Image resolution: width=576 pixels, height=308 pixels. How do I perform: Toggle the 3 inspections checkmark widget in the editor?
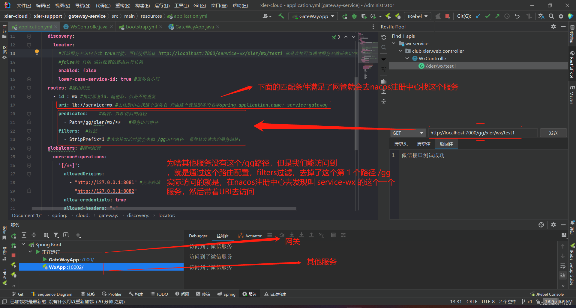[x=336, y=37]
